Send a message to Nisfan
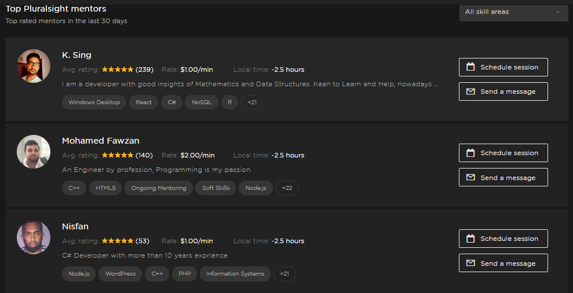The height and width of the screenshot is (293, 573). (x=503, y=263)
